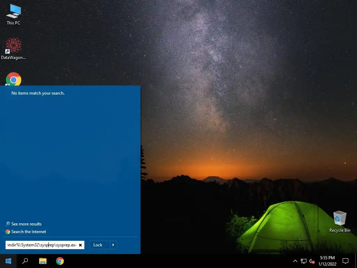Select the Chrome desktop shortcut icon
This screenshot has width=357, height=268.
(x=14, y=79)
